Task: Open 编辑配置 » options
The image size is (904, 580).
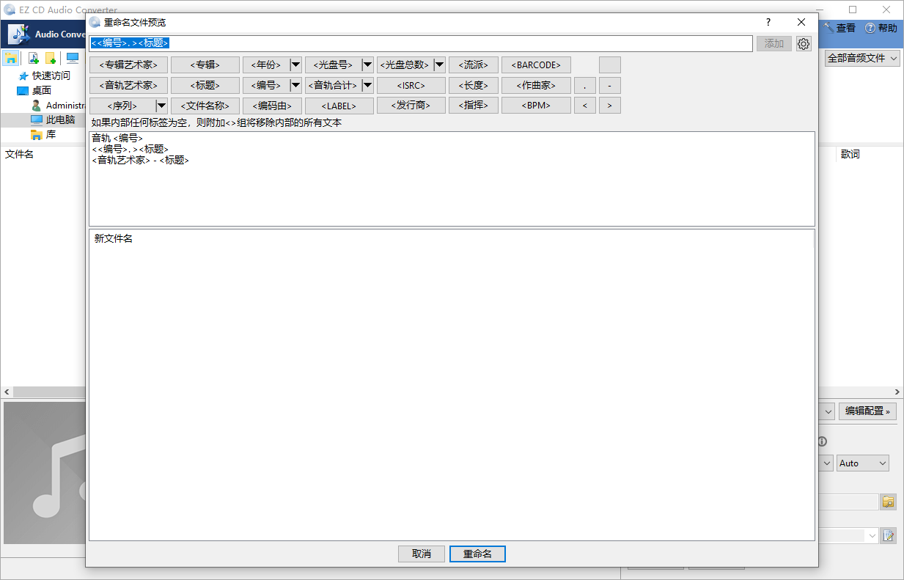Action: coord(867,411)
